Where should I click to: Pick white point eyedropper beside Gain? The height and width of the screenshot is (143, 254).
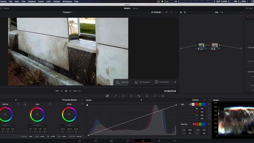[25, 104]
